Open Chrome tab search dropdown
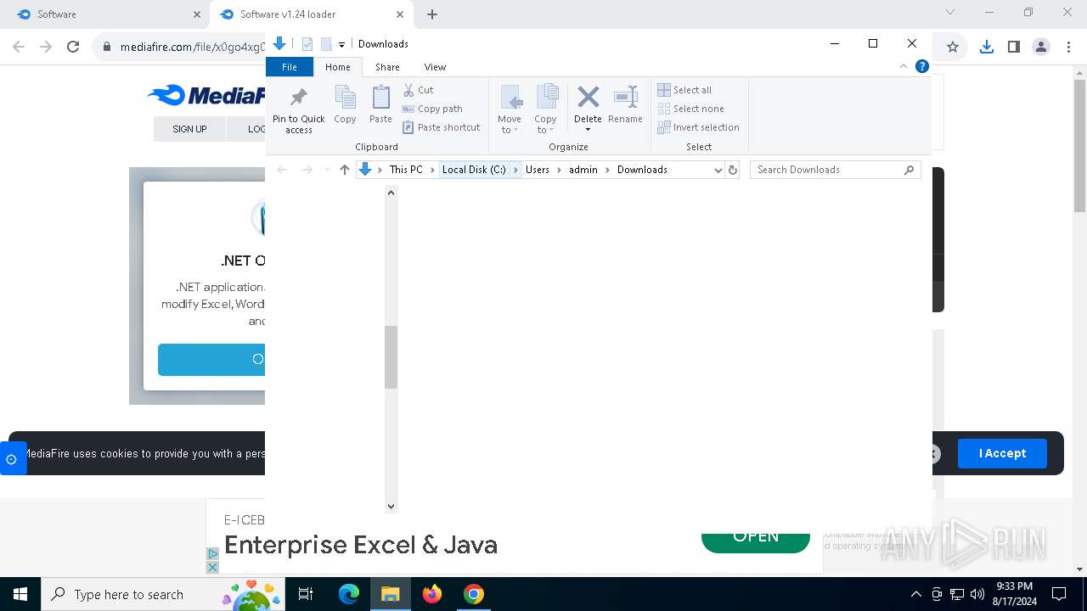The width and height of the screenshot is (1087, 611). [950, 13]
